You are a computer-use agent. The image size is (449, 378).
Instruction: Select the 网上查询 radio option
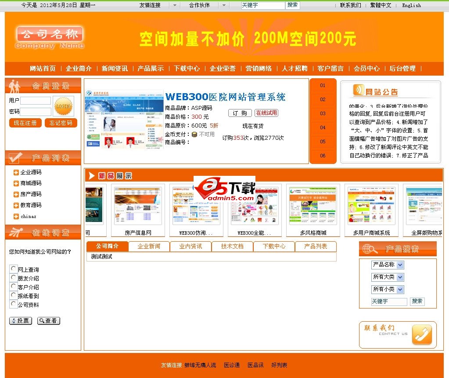[x=13, y=269]
